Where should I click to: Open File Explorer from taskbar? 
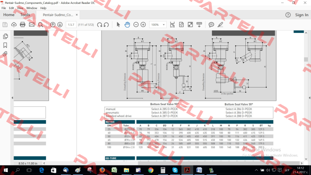click(126, 170)
